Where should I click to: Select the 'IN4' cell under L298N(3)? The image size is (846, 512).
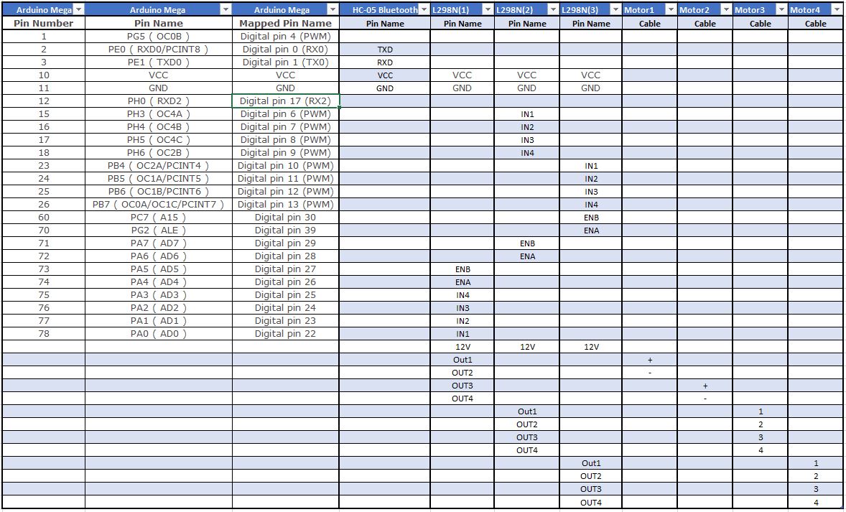[x=591, y=205]
